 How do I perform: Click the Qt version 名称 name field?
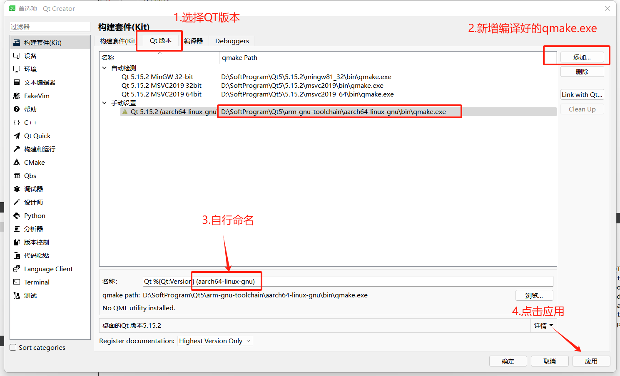348,281
